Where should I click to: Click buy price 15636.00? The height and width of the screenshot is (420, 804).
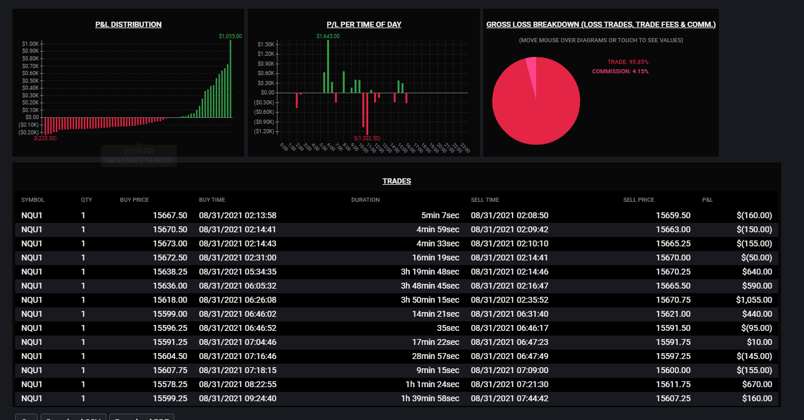[170, 286]
